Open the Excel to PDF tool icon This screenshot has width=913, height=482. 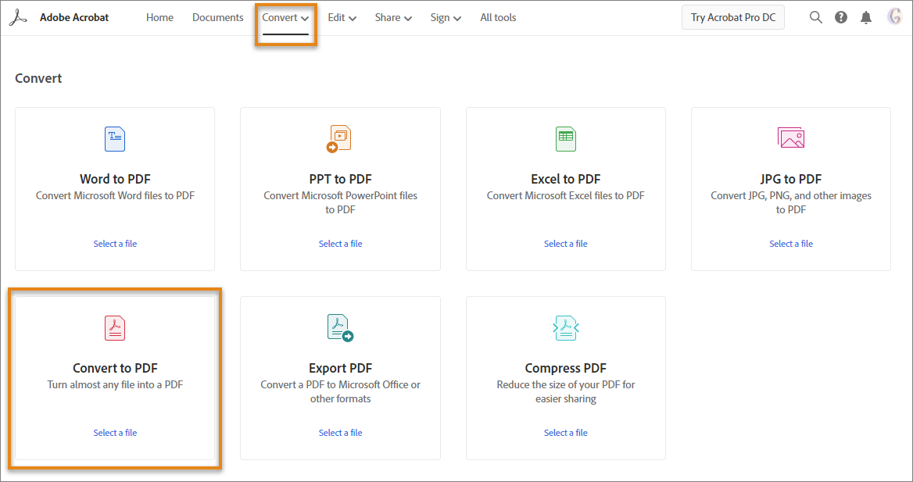(x=564, y=138)
